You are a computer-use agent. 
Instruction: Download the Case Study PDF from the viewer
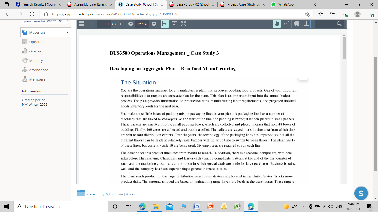(306, 24)
